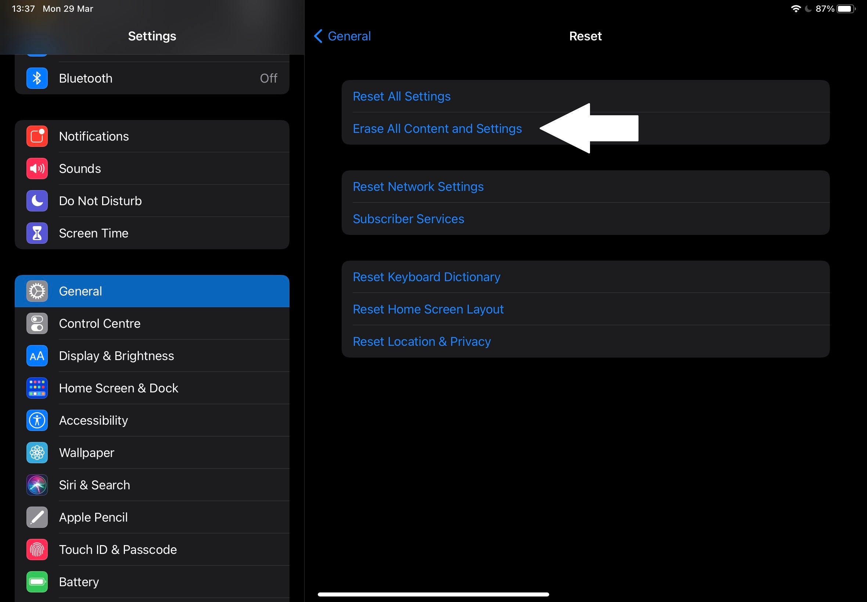Open Display & Brightness settings
Screen dimensions: 867x602
(152, 356)
